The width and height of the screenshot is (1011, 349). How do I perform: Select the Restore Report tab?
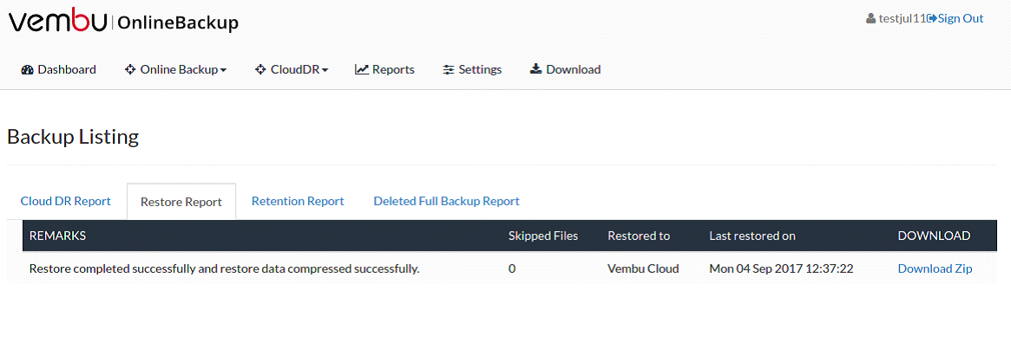pyautogui.click(x=181, y=202)
